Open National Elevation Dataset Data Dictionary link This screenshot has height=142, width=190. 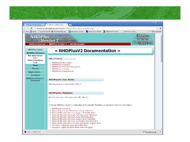[x=76, y=123]
